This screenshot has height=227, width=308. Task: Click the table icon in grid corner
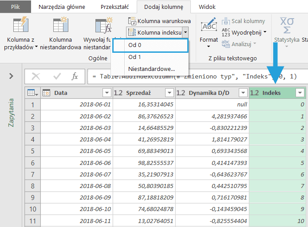point(32,93)
